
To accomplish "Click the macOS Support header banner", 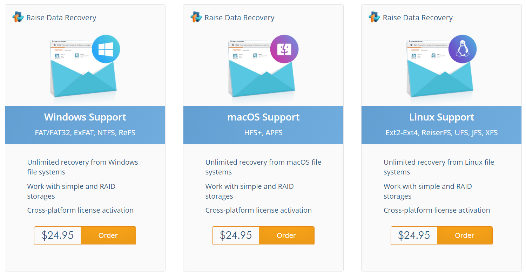I will click(263, 117).
